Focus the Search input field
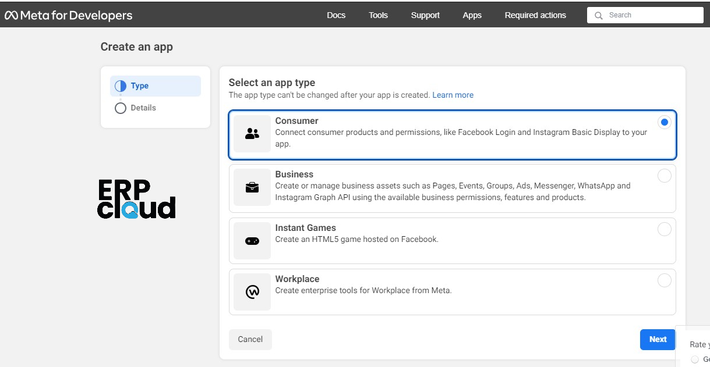This screenshot has height=367, width=710. (645, 15)
